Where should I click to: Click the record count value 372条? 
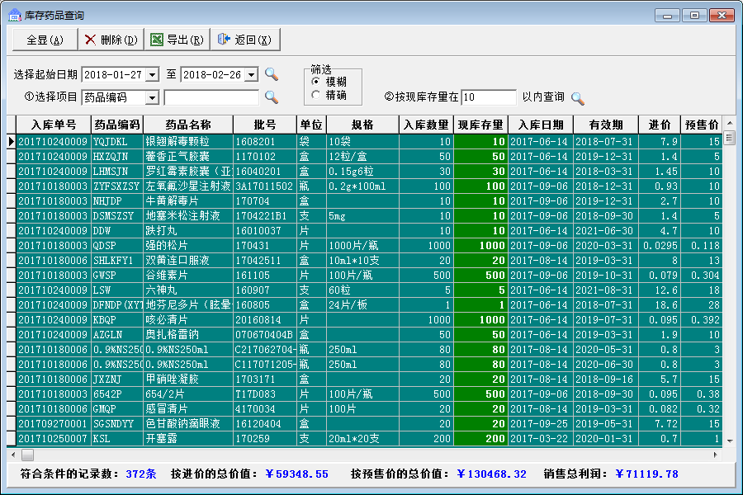[141, 474]
